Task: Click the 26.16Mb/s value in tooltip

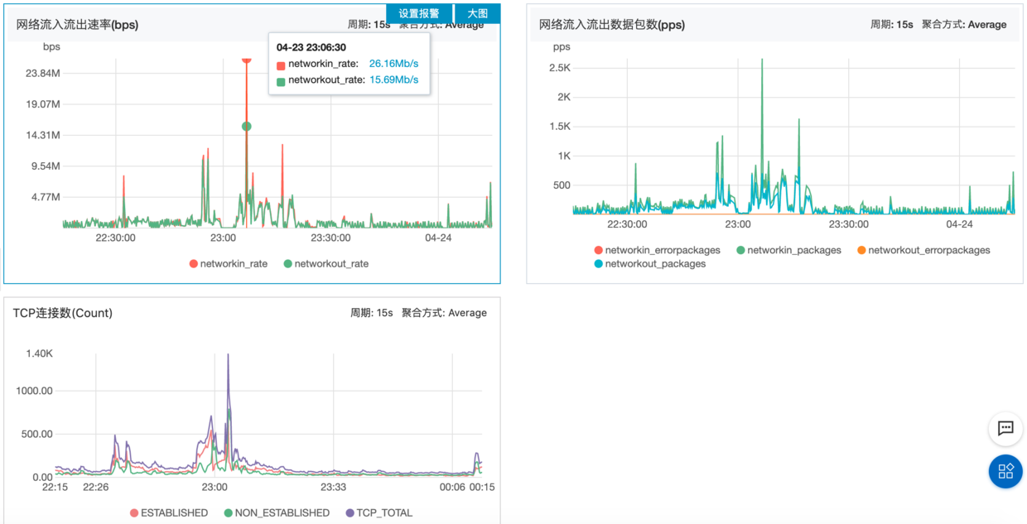Action: pyautogui.click(x=393, y=64)
